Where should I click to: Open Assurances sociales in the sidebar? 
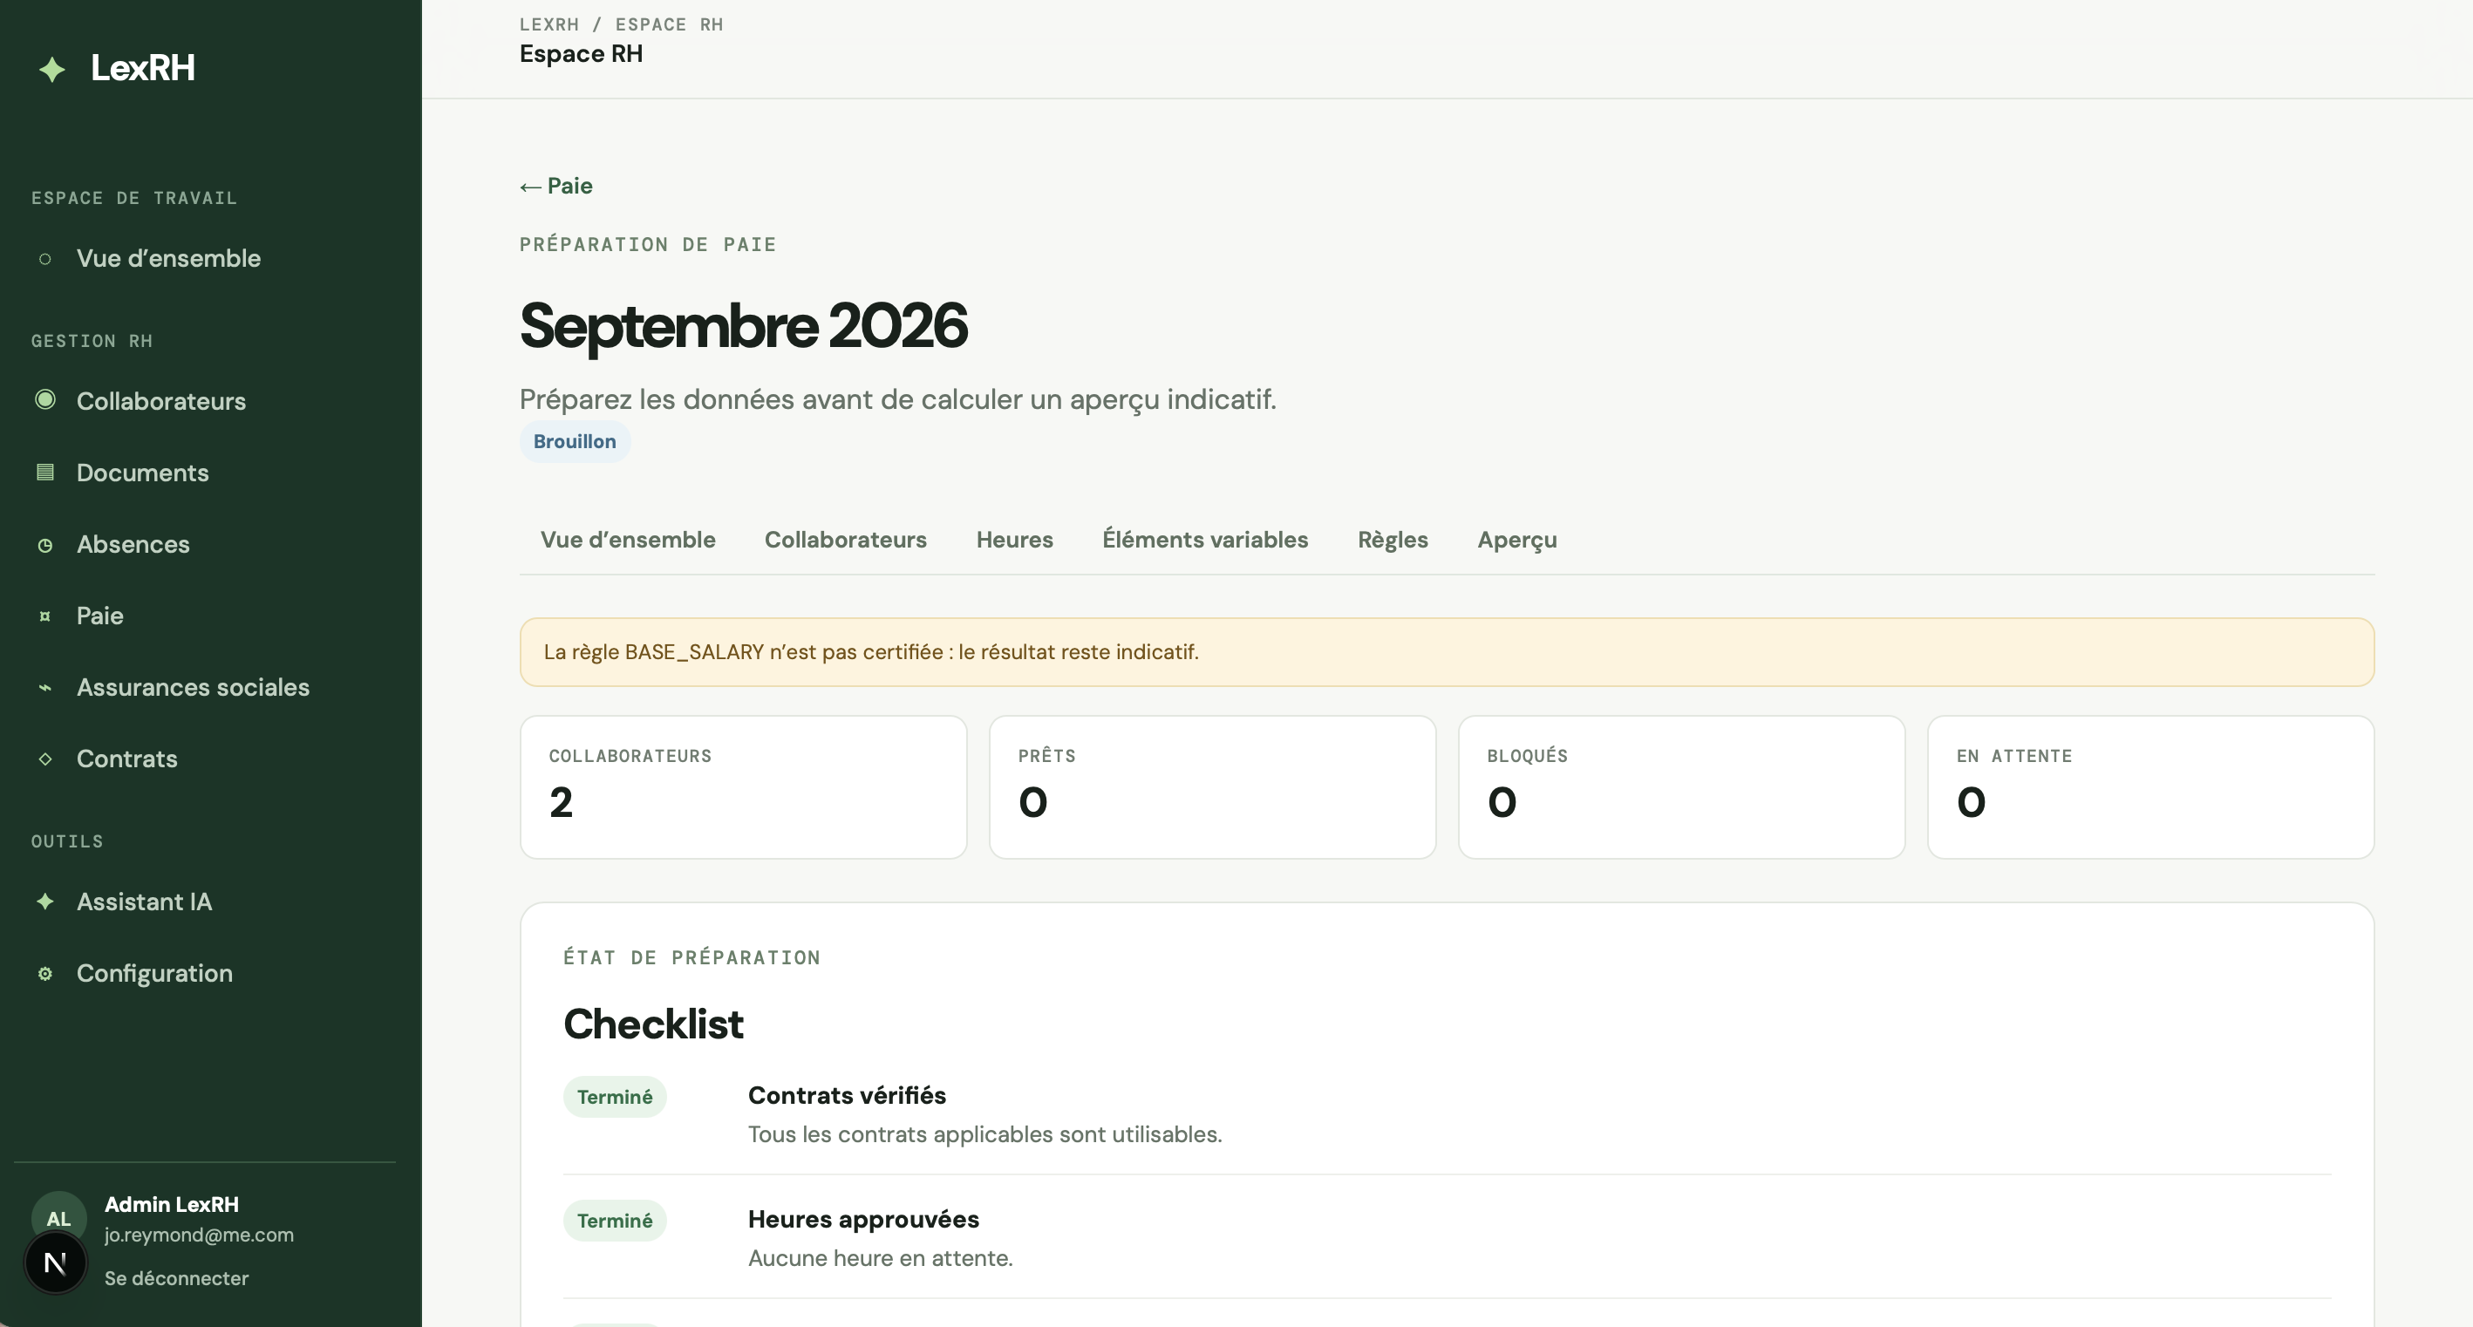coord(193,688)
